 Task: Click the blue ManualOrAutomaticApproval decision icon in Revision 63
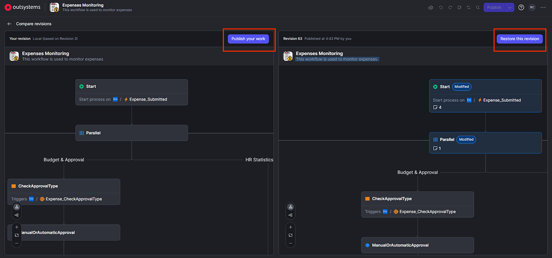[x=368, y=245]
